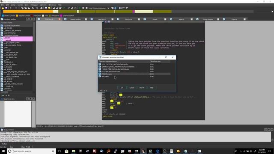Image resolution: width=274 pixels, height=154 pixels.
Task: Close the Functions window panel
Action: coord(34,19)
